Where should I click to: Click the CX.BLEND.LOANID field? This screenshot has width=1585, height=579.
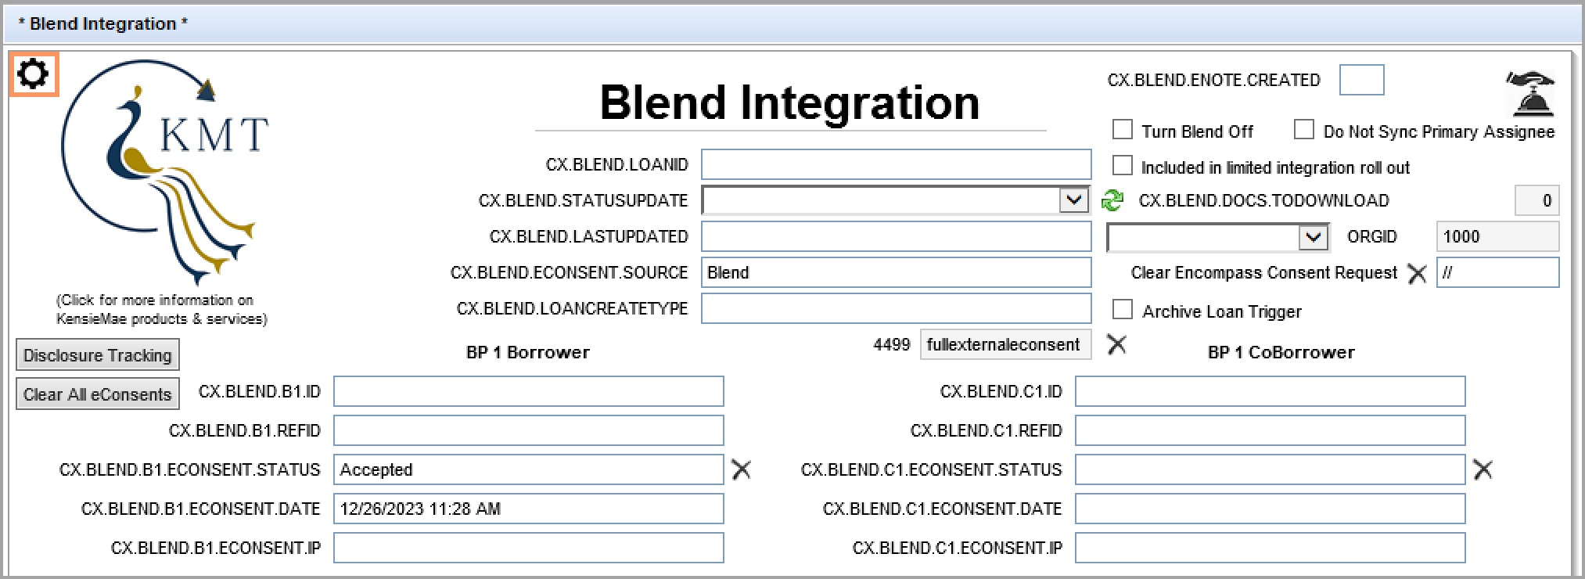point(896,164)
